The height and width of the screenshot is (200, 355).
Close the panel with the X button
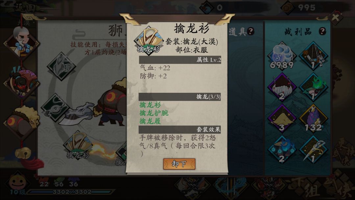click(336, 17)
